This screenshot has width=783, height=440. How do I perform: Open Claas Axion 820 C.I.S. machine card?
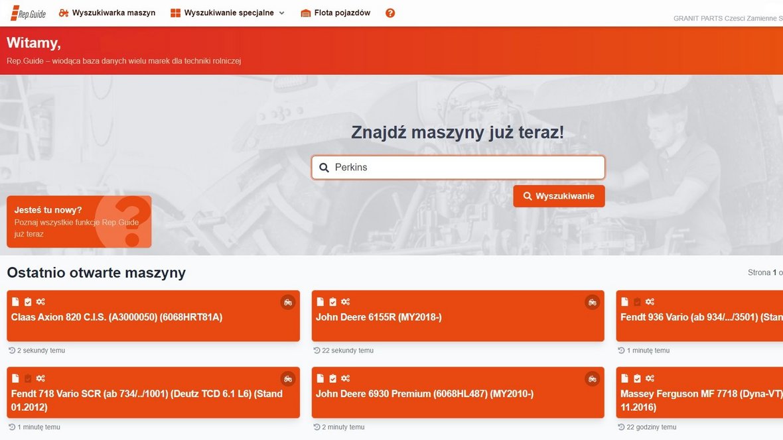click(153, 316)
